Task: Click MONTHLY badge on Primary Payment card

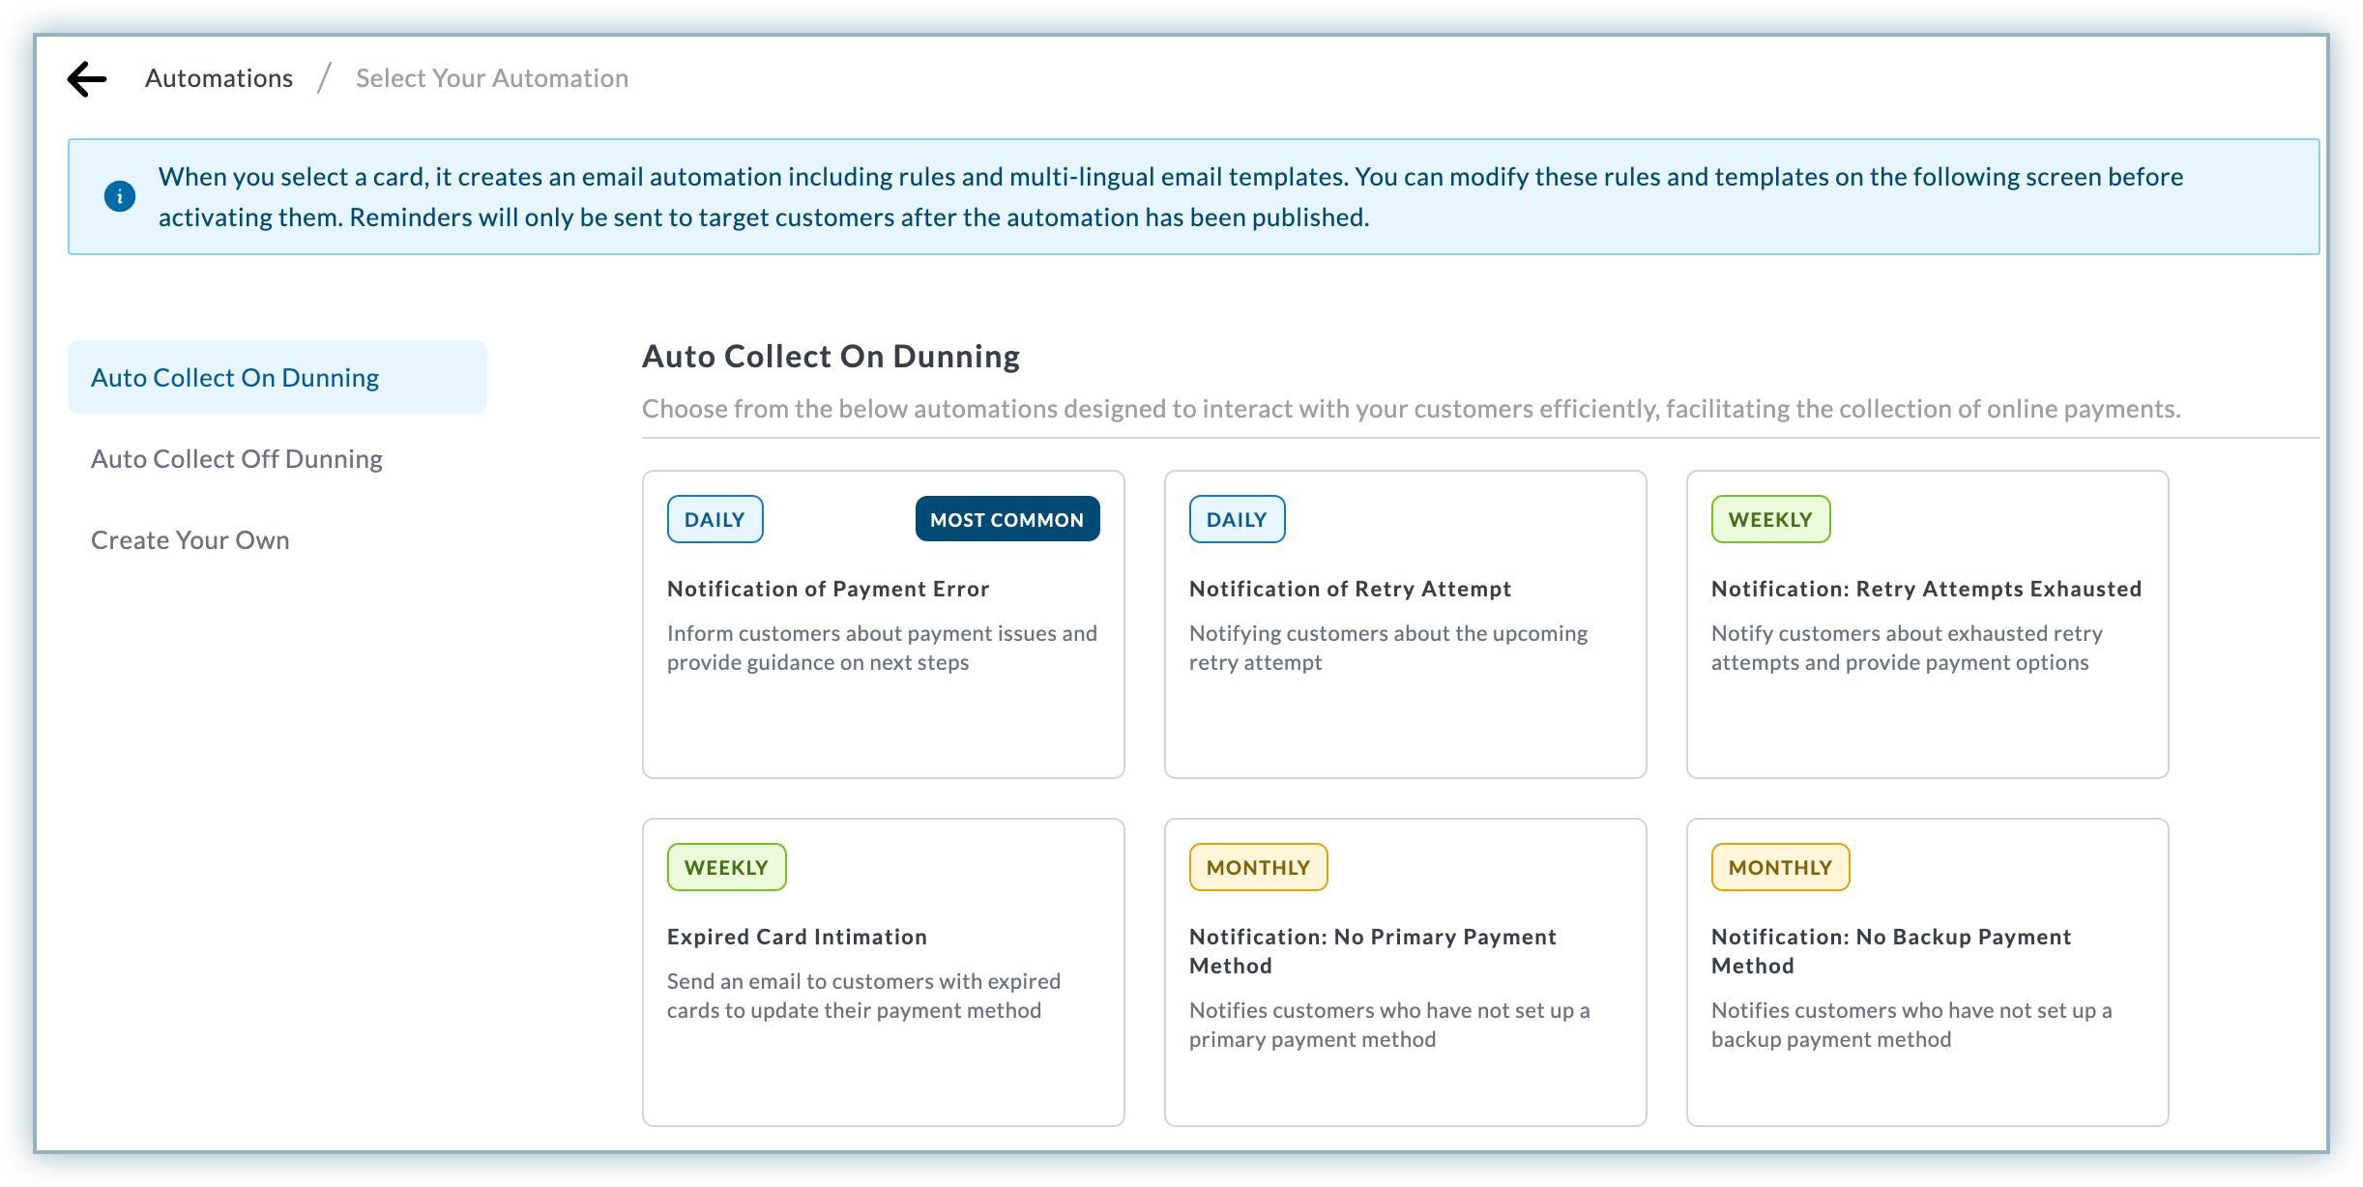Action: [1258, 867]
